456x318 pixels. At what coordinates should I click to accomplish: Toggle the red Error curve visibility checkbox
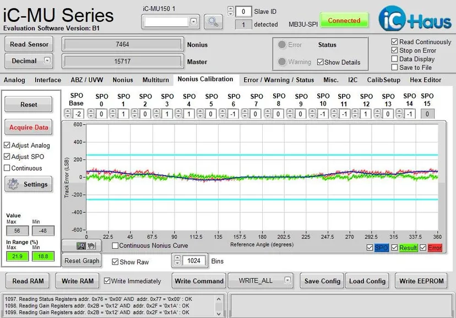[423, 248]
